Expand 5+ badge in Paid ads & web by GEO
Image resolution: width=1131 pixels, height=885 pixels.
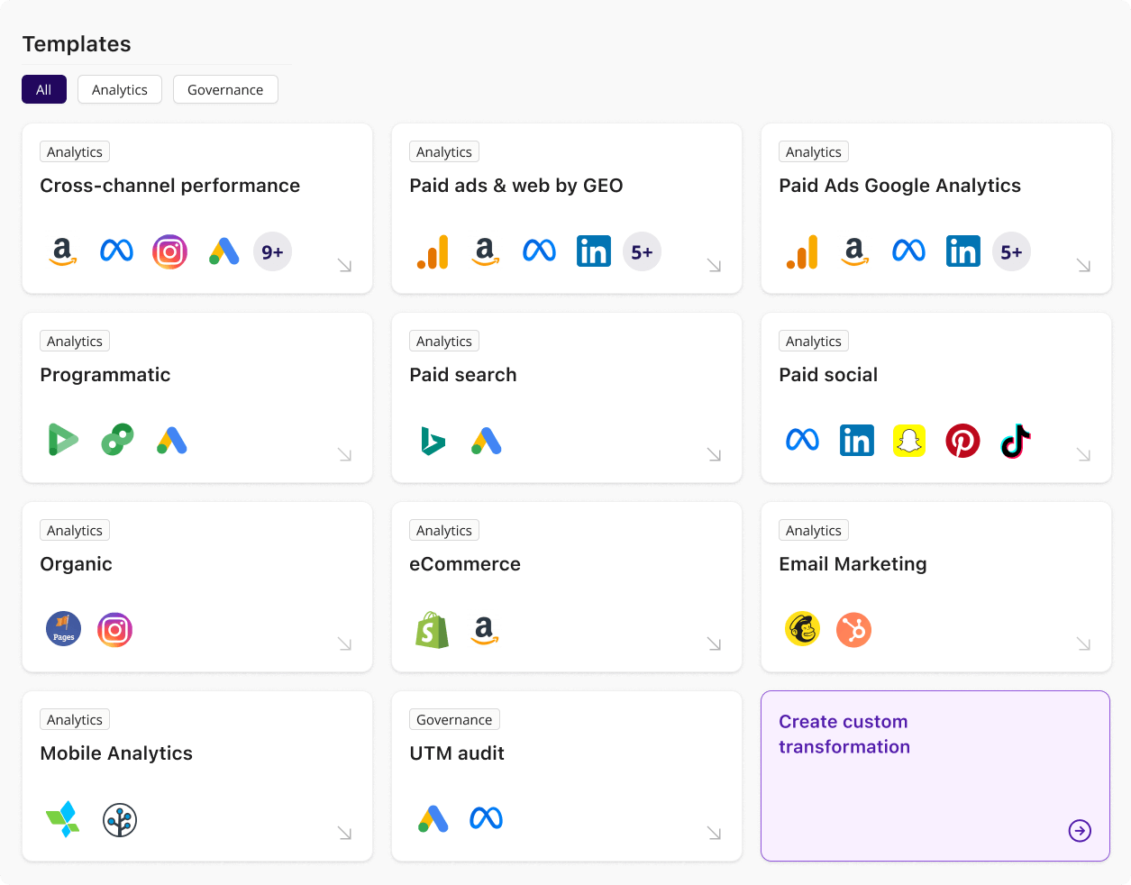642,252
